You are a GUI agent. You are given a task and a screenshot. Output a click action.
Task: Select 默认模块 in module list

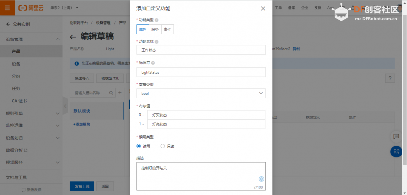pyautogui.click(x=97, y=111)
